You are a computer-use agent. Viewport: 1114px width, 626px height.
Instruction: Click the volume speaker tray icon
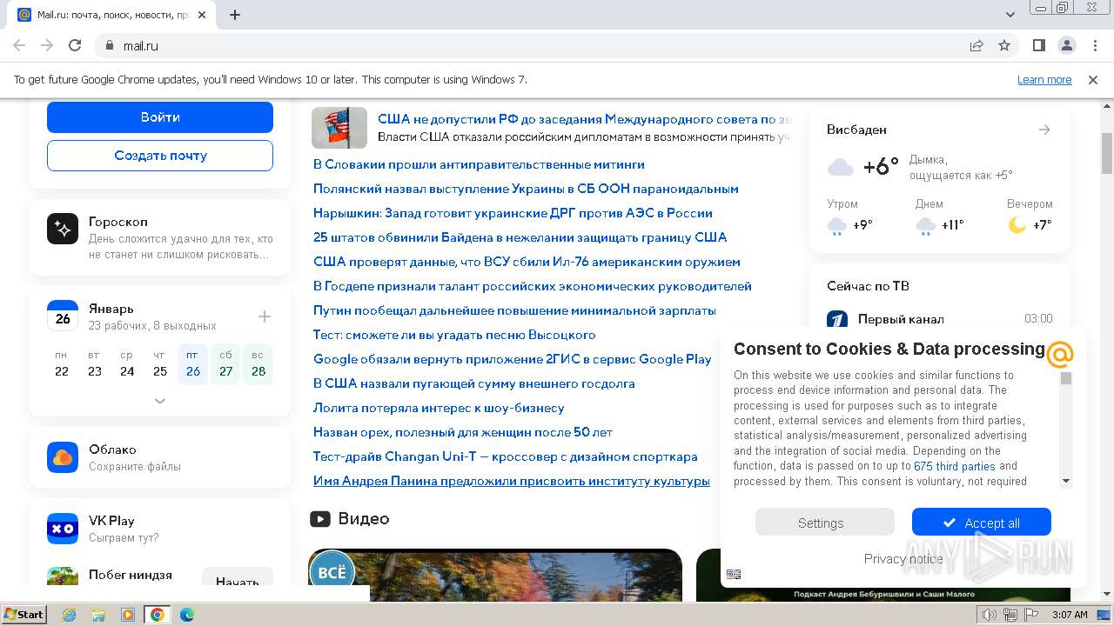coord(990,615)
